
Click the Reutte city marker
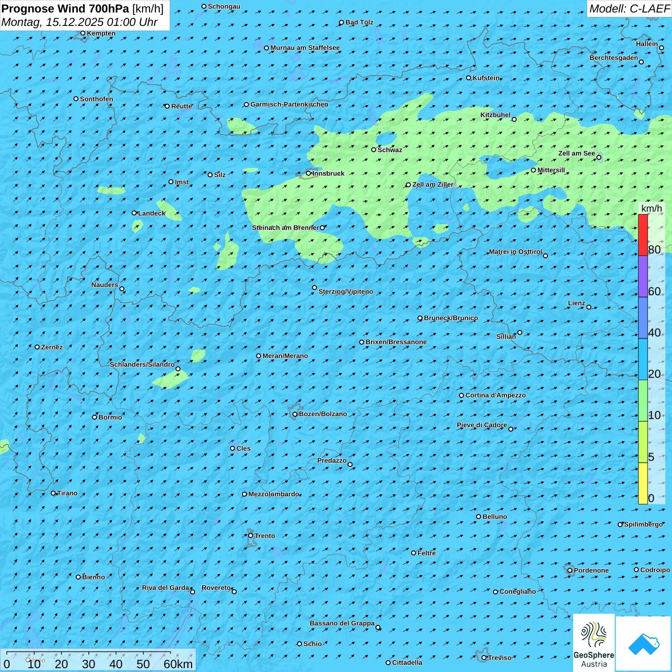point(167,107)
